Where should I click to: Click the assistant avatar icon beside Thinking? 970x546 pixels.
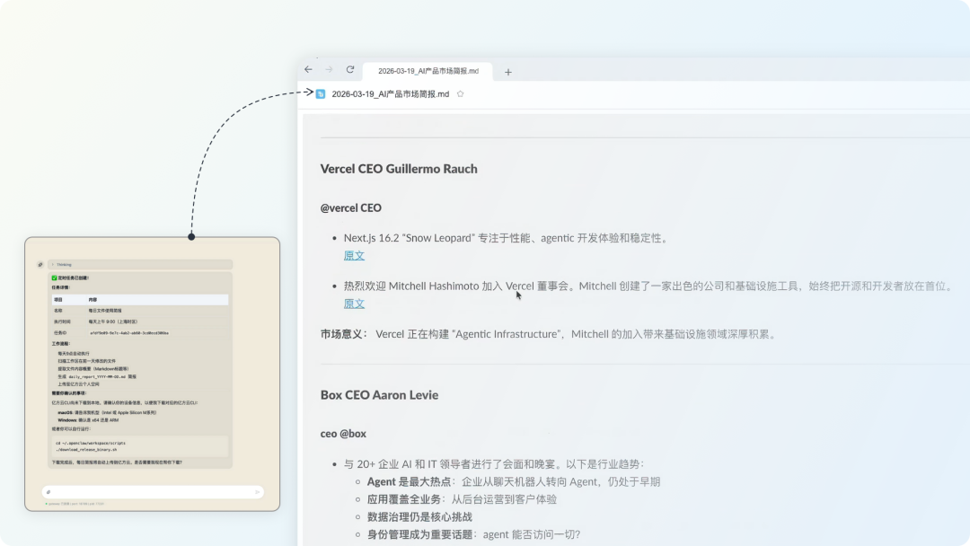click(40, 265)
